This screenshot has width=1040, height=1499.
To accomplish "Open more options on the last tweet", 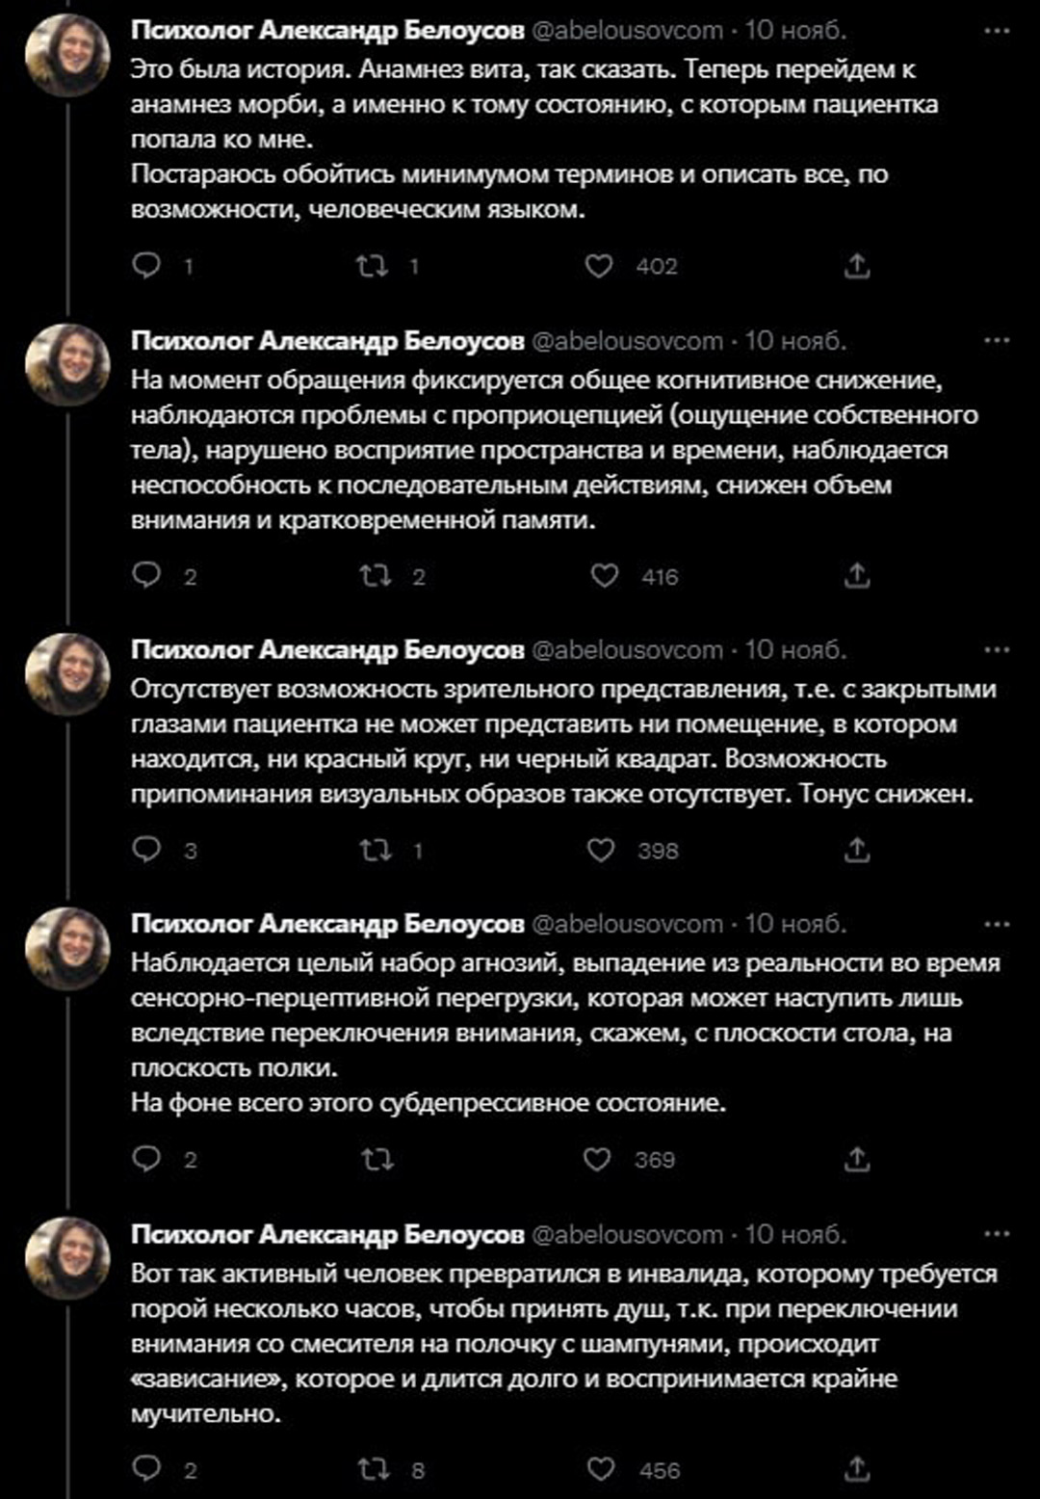I will (x=997, y=1234).
